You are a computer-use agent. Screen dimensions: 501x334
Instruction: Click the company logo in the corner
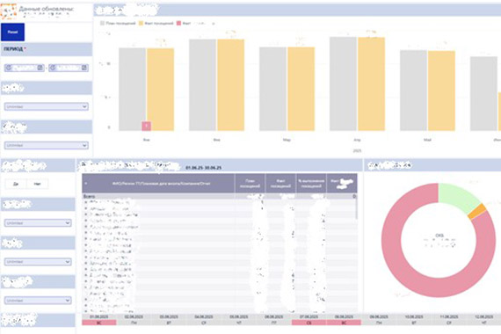(x=9, y=11)
